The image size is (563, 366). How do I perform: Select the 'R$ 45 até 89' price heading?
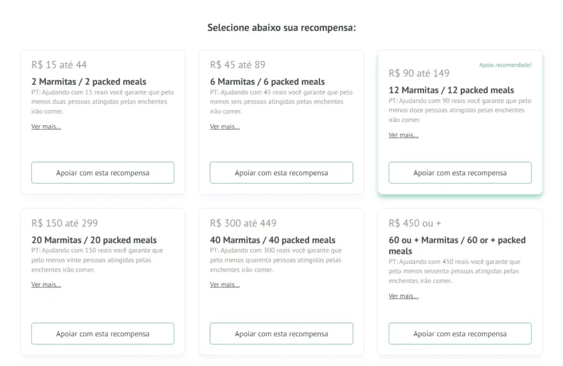238,64
